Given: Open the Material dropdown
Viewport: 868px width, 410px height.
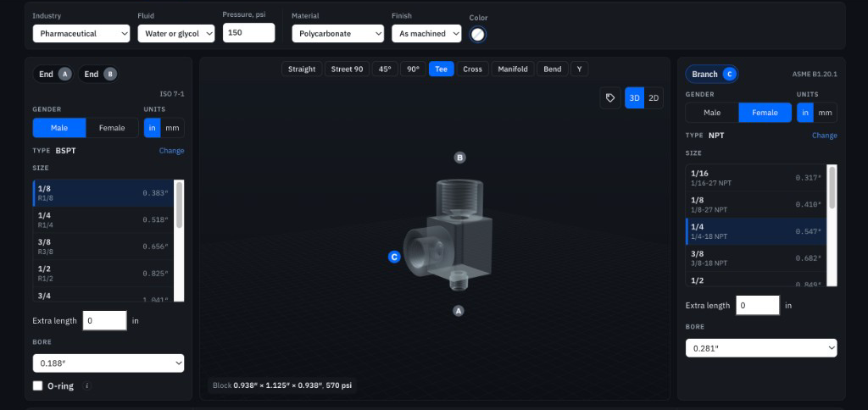Looking at the screenshot, I should pos(337,33).
